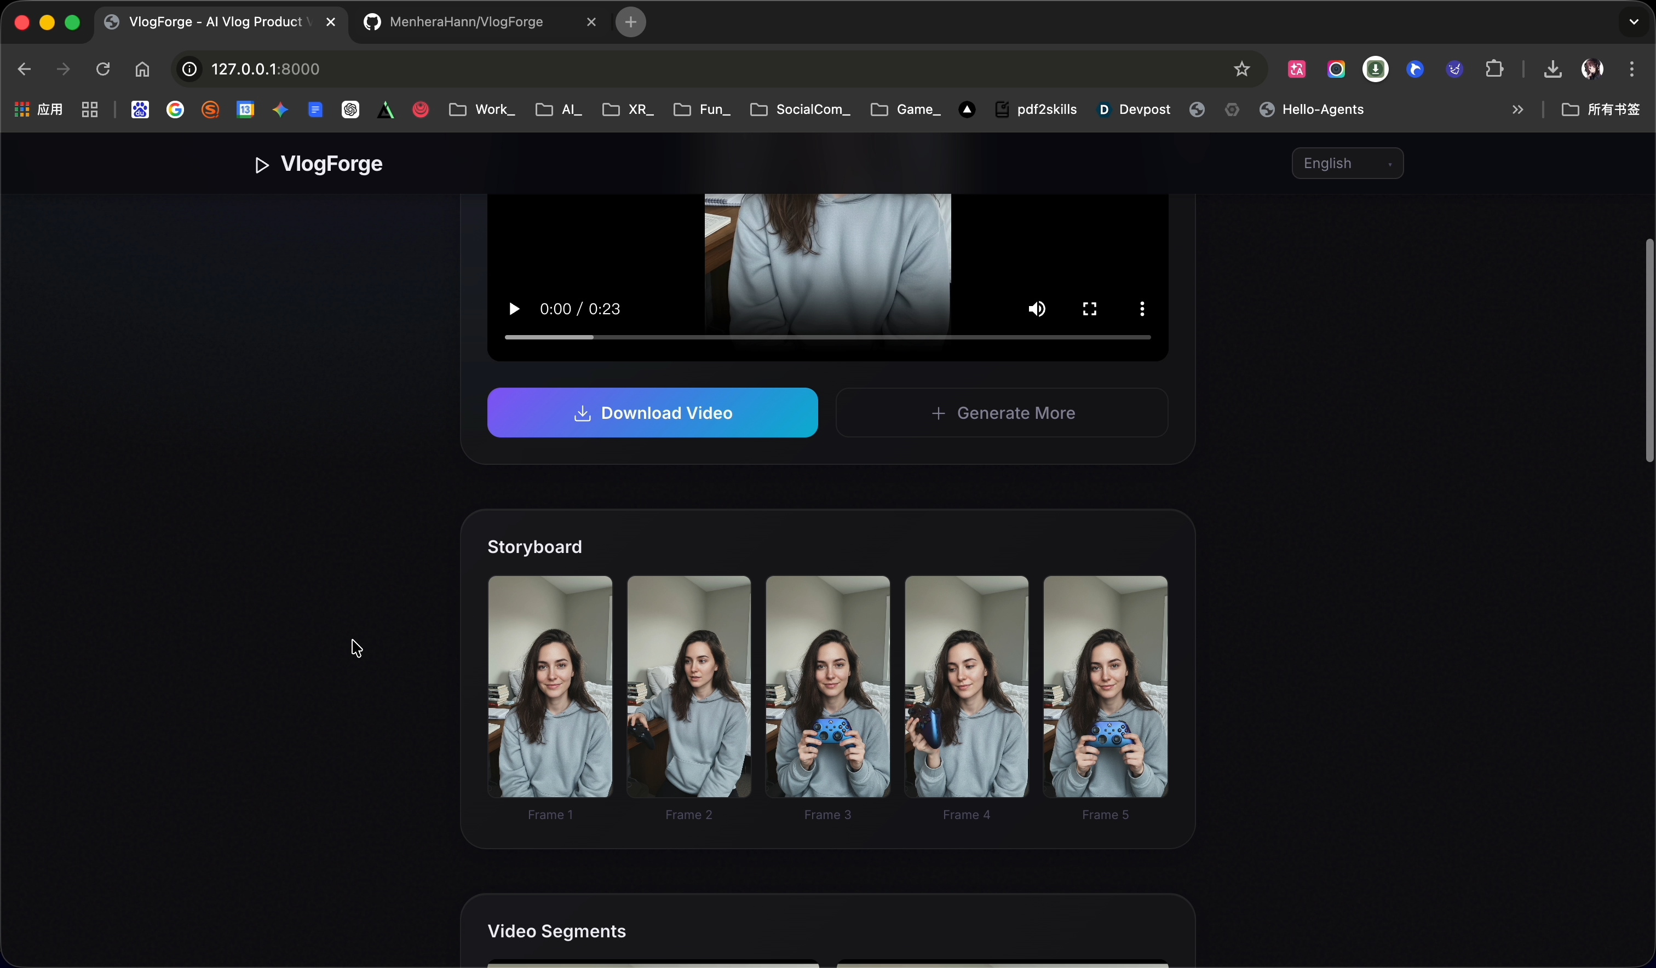This screenshot has width=1656, height=968.
Task: Reload the current page
Action: coord(102,69)
